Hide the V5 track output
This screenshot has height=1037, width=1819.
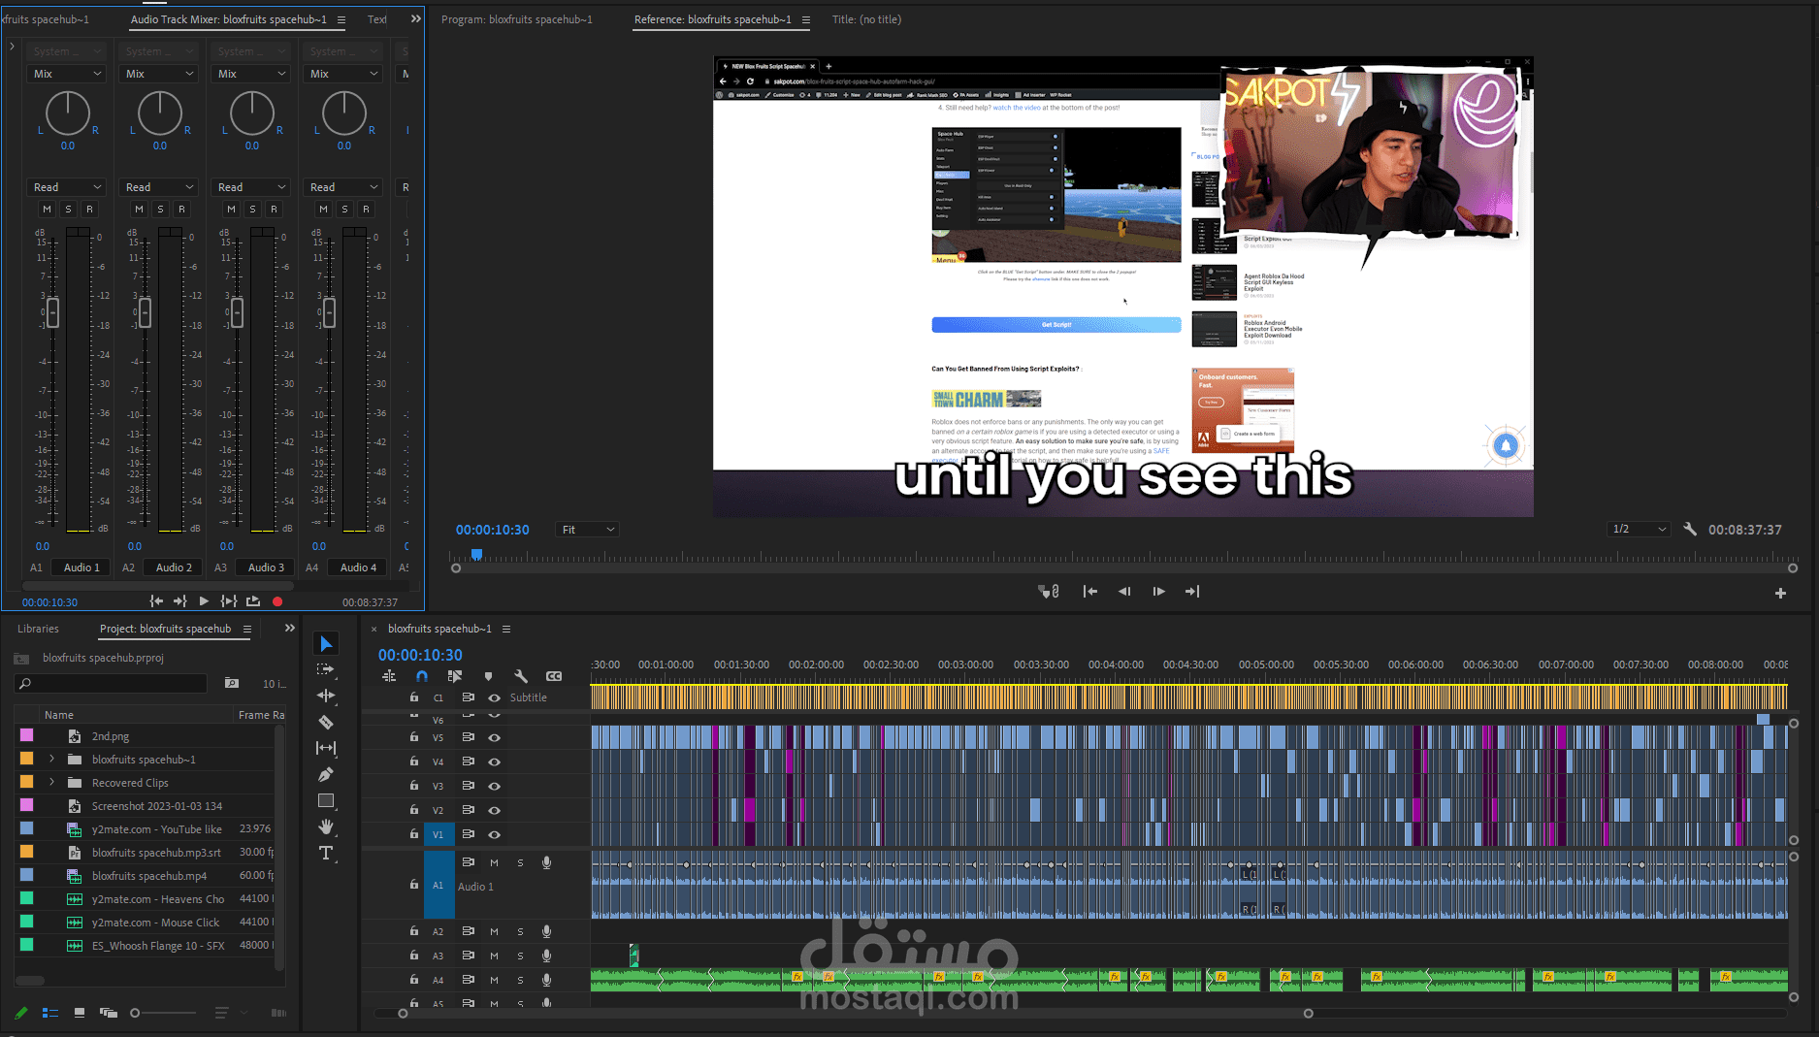[495, 737]
